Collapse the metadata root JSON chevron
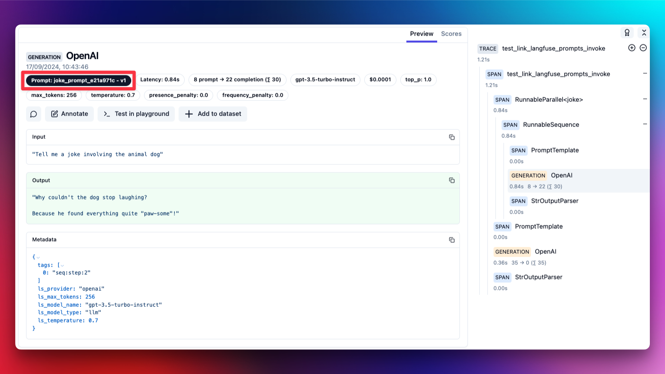This screenshot has width=665, height=374. point(38,257)
